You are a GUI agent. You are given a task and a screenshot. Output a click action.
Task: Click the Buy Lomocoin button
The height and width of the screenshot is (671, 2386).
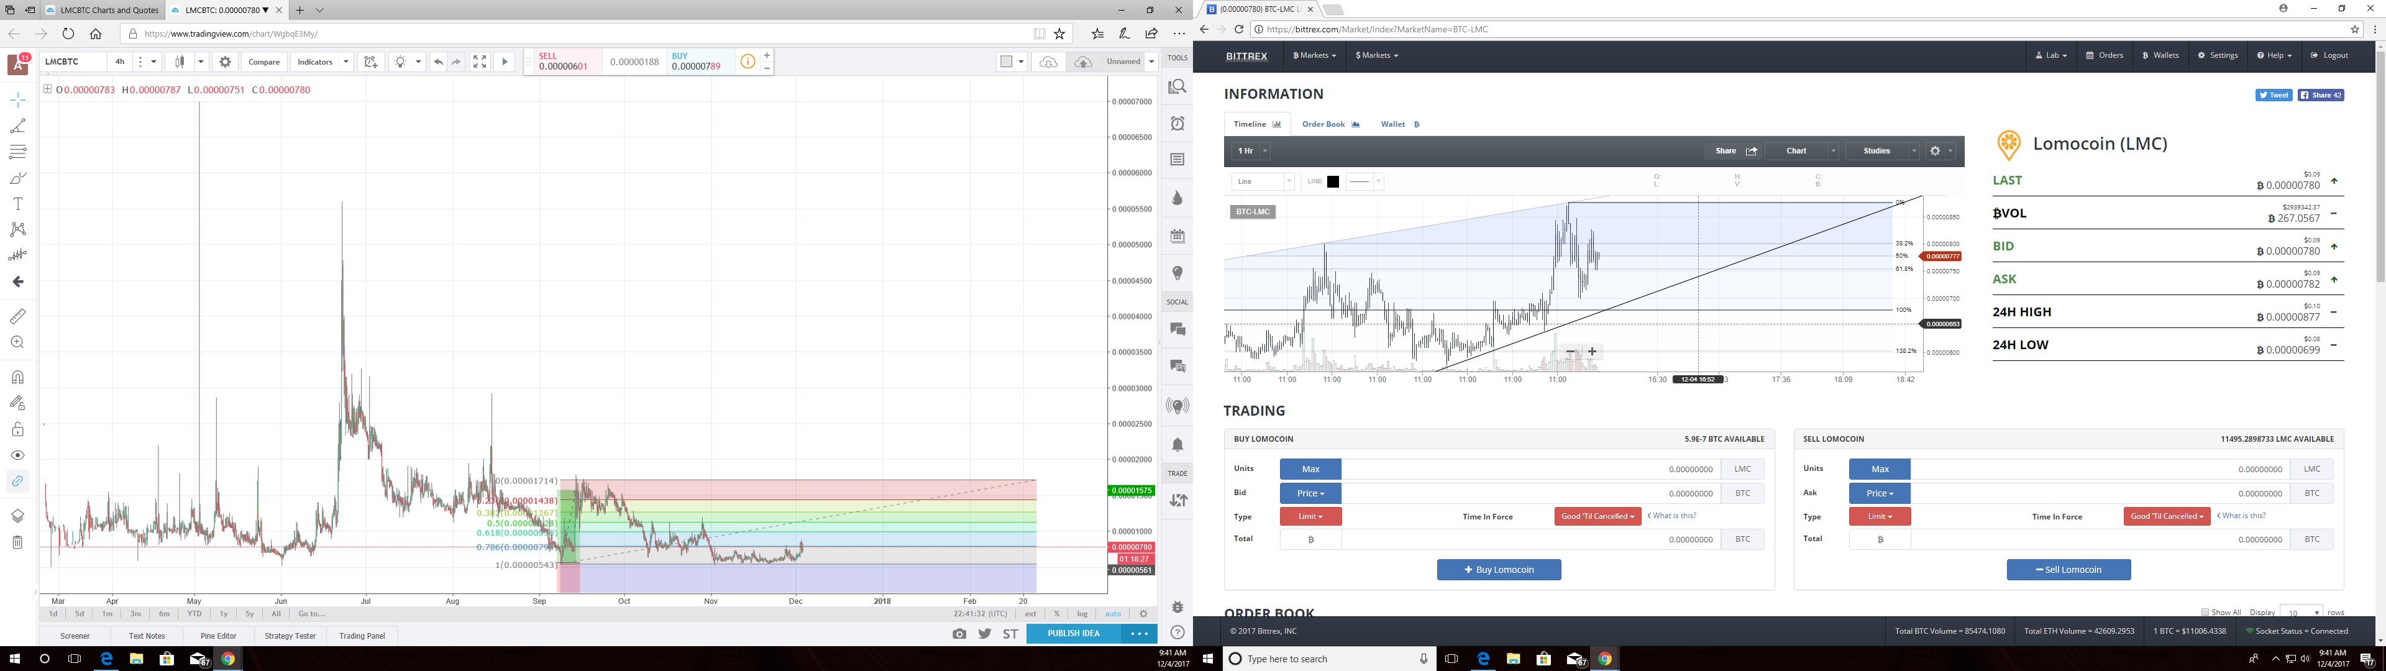[x=1499, y=570]
